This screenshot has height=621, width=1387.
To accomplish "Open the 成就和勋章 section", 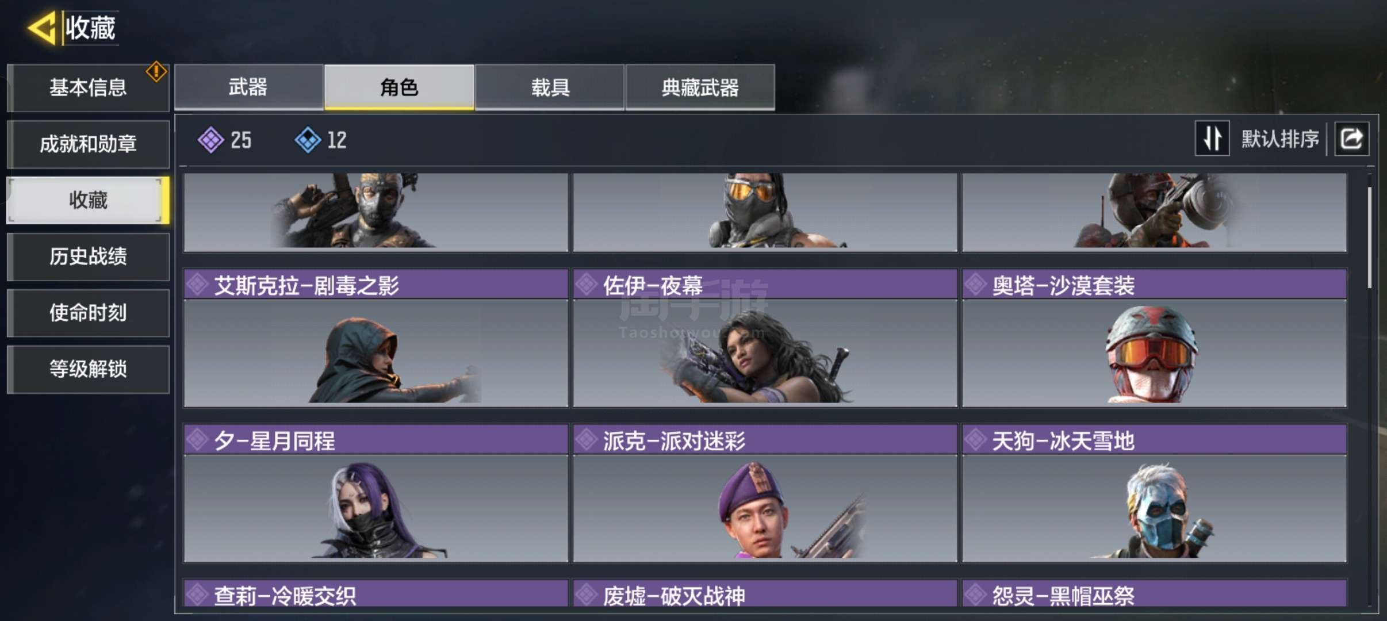I will point(88,144).
